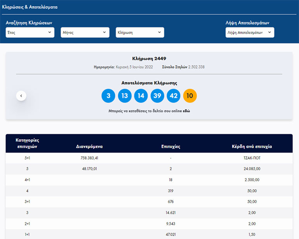Open the Λήψη Αποτελεσμάτων download dropdown

250,33
